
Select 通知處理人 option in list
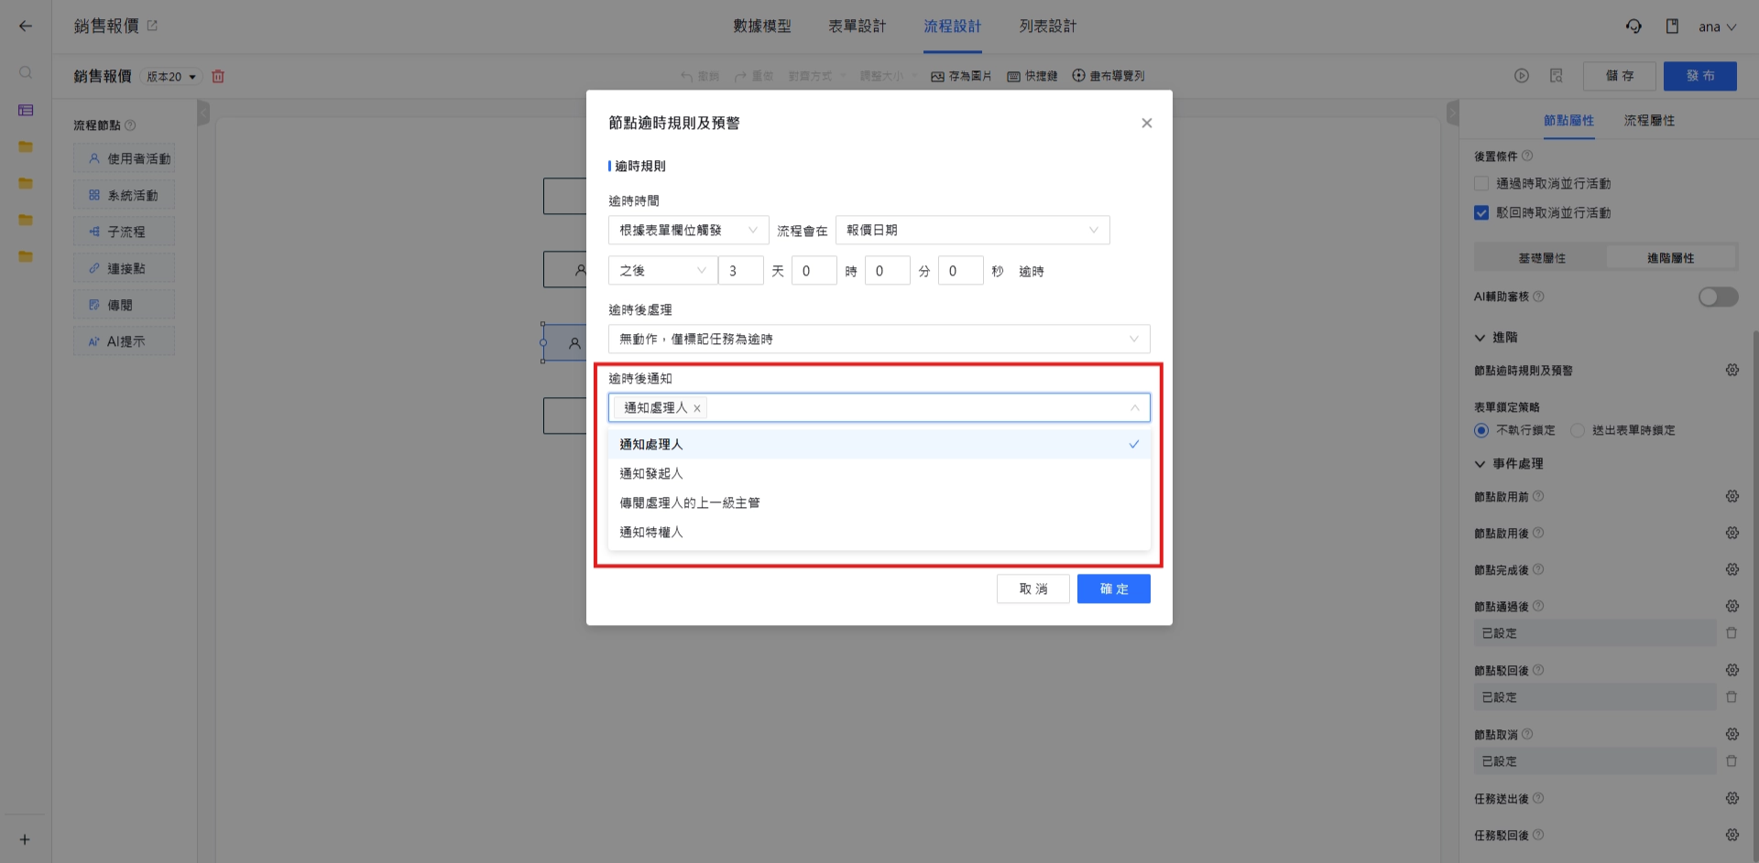(879, 445)
